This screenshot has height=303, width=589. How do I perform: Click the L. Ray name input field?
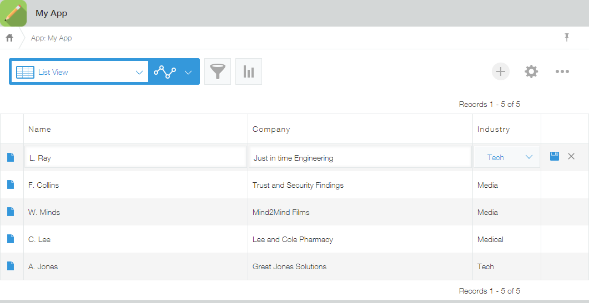[x=135, y=157]
